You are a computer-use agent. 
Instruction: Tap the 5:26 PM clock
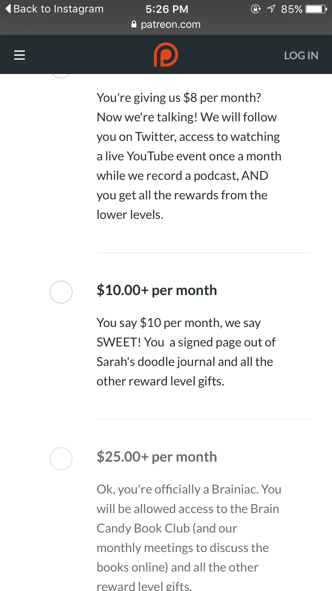(x=167, y=9)
